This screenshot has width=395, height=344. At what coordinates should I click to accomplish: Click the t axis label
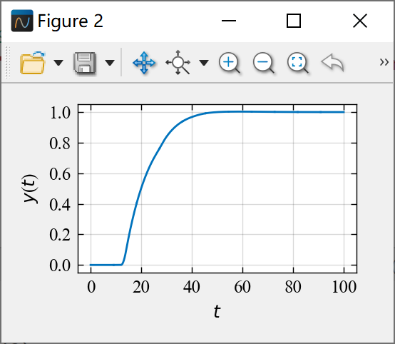tap(217, 311)
